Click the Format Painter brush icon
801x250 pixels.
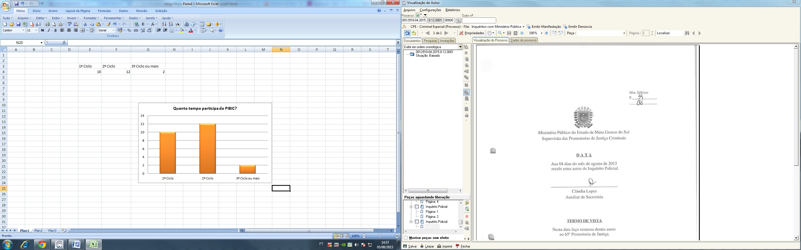coord(108,24)
